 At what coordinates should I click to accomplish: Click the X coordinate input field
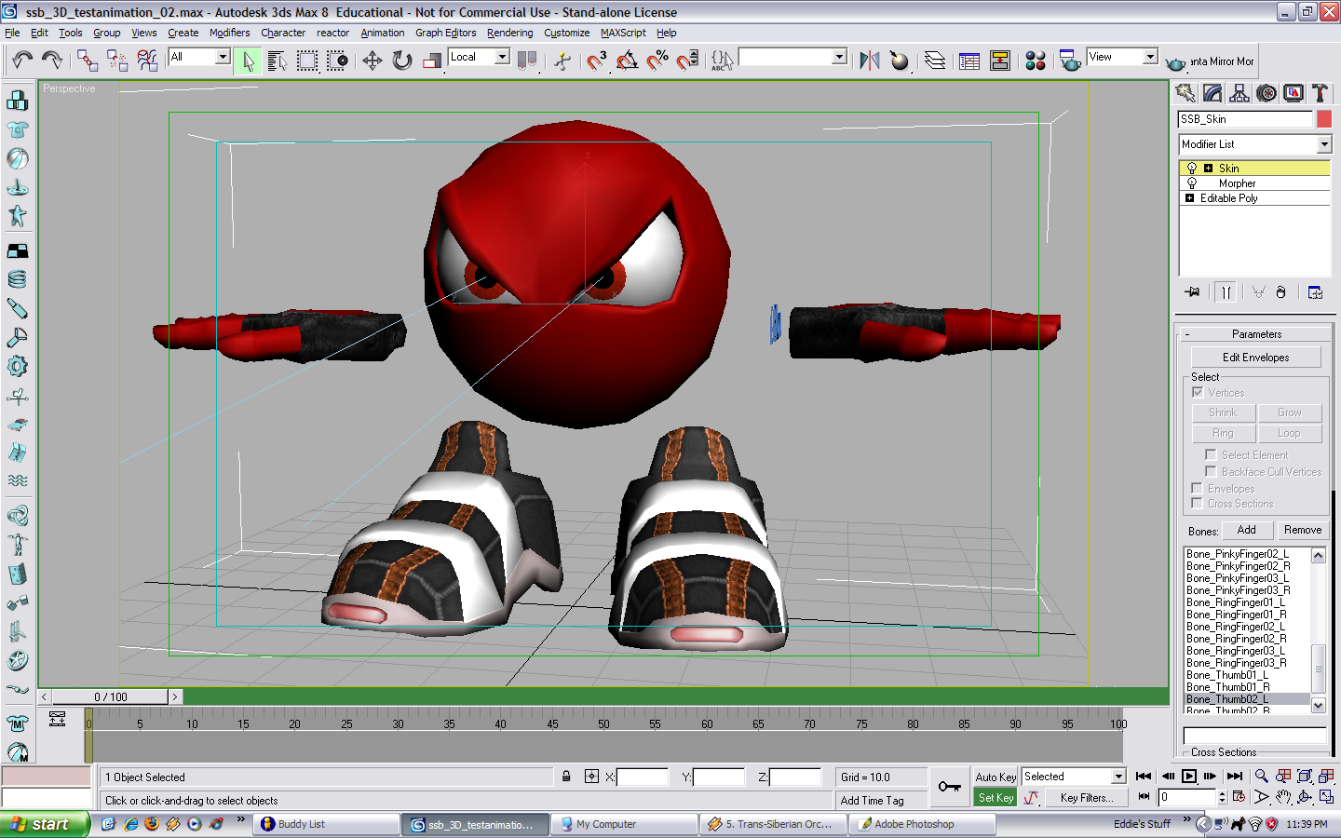[643, 777]
